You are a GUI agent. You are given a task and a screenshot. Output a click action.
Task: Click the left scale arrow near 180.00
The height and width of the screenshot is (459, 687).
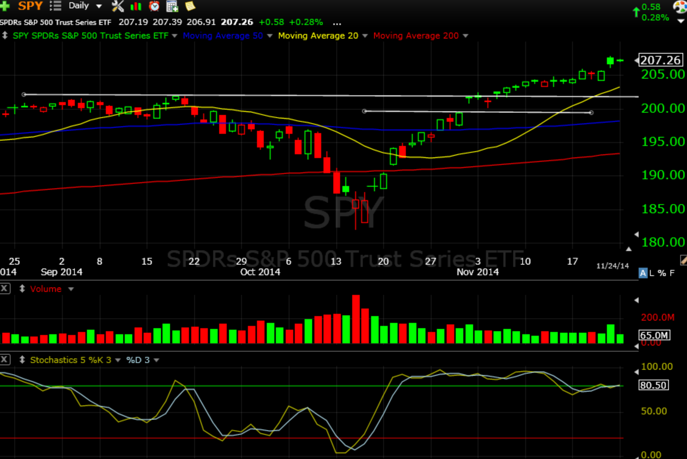pos(636,234)
